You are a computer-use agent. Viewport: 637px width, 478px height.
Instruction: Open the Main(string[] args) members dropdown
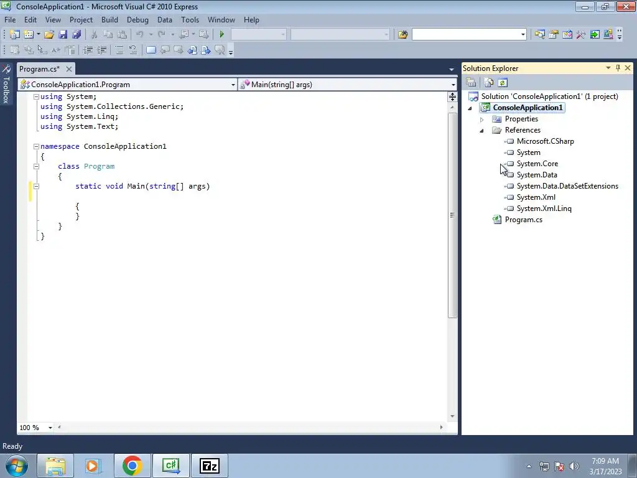click(453, 85)
